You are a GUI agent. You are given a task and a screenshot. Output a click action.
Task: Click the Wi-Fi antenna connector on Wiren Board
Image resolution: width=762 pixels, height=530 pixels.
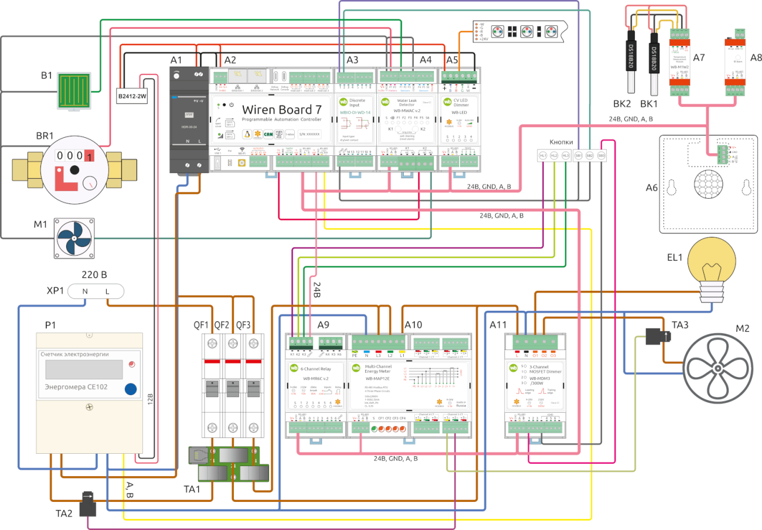pyautogui.click(x=241, y=163)
